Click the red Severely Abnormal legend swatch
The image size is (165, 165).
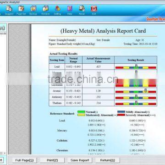121,115
